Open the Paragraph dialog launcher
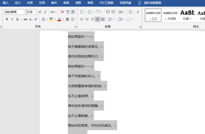 tap(140, 27)
